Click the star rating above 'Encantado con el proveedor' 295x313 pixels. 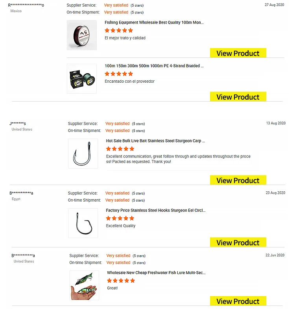pos(119,74)
